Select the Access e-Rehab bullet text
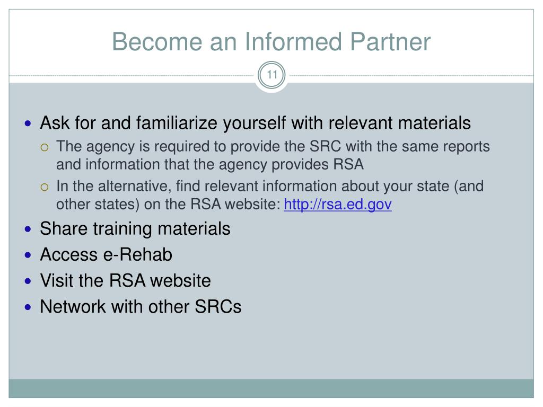Screen dimensions: 543x407 coord(106,255)
